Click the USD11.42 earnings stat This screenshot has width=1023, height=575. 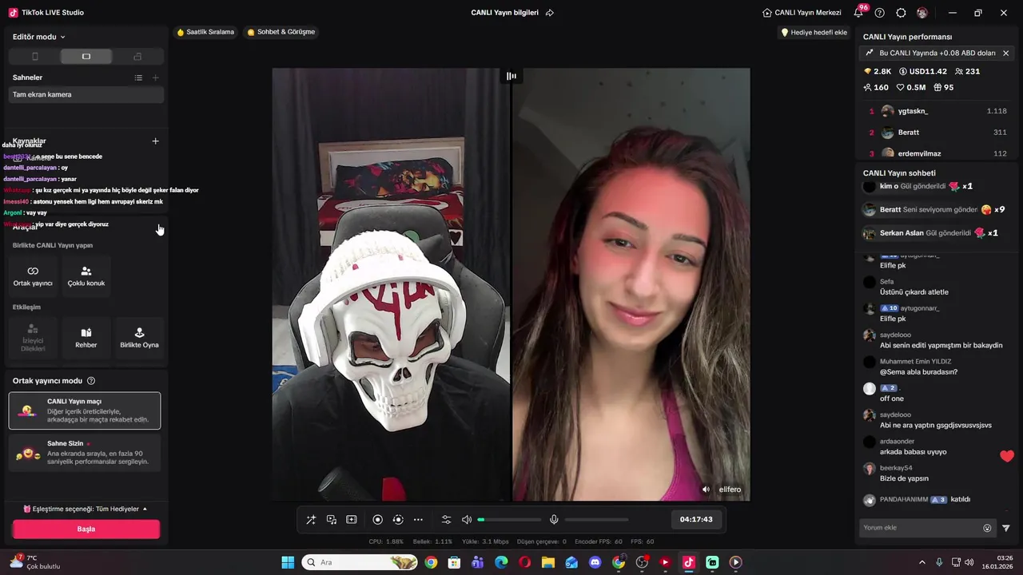pos(923,71)
